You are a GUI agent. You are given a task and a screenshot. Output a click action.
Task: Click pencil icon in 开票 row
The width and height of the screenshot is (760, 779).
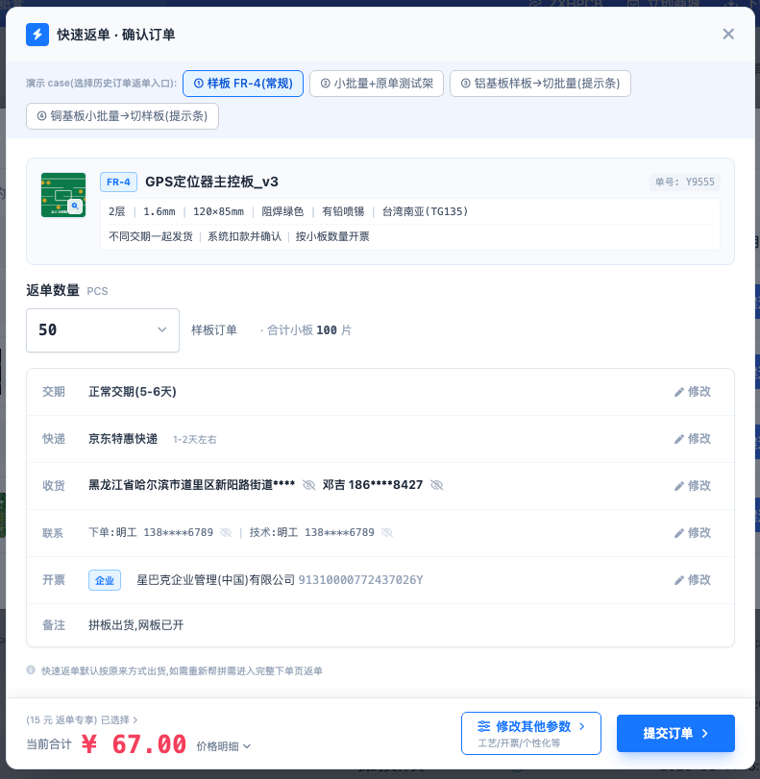679,580
